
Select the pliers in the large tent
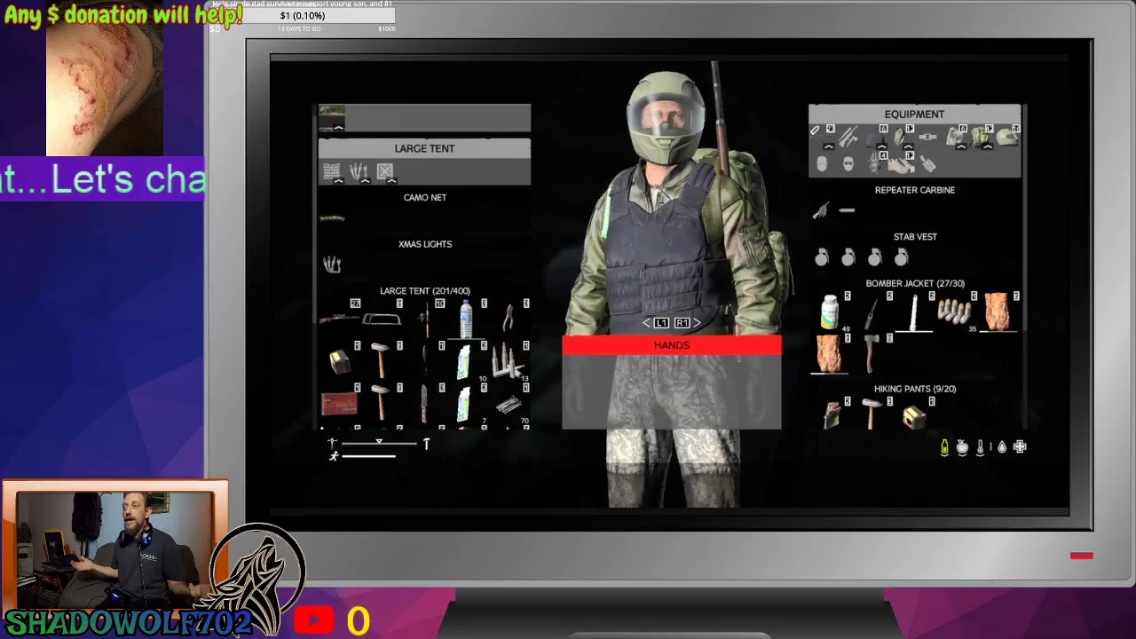tap(509, 318)
